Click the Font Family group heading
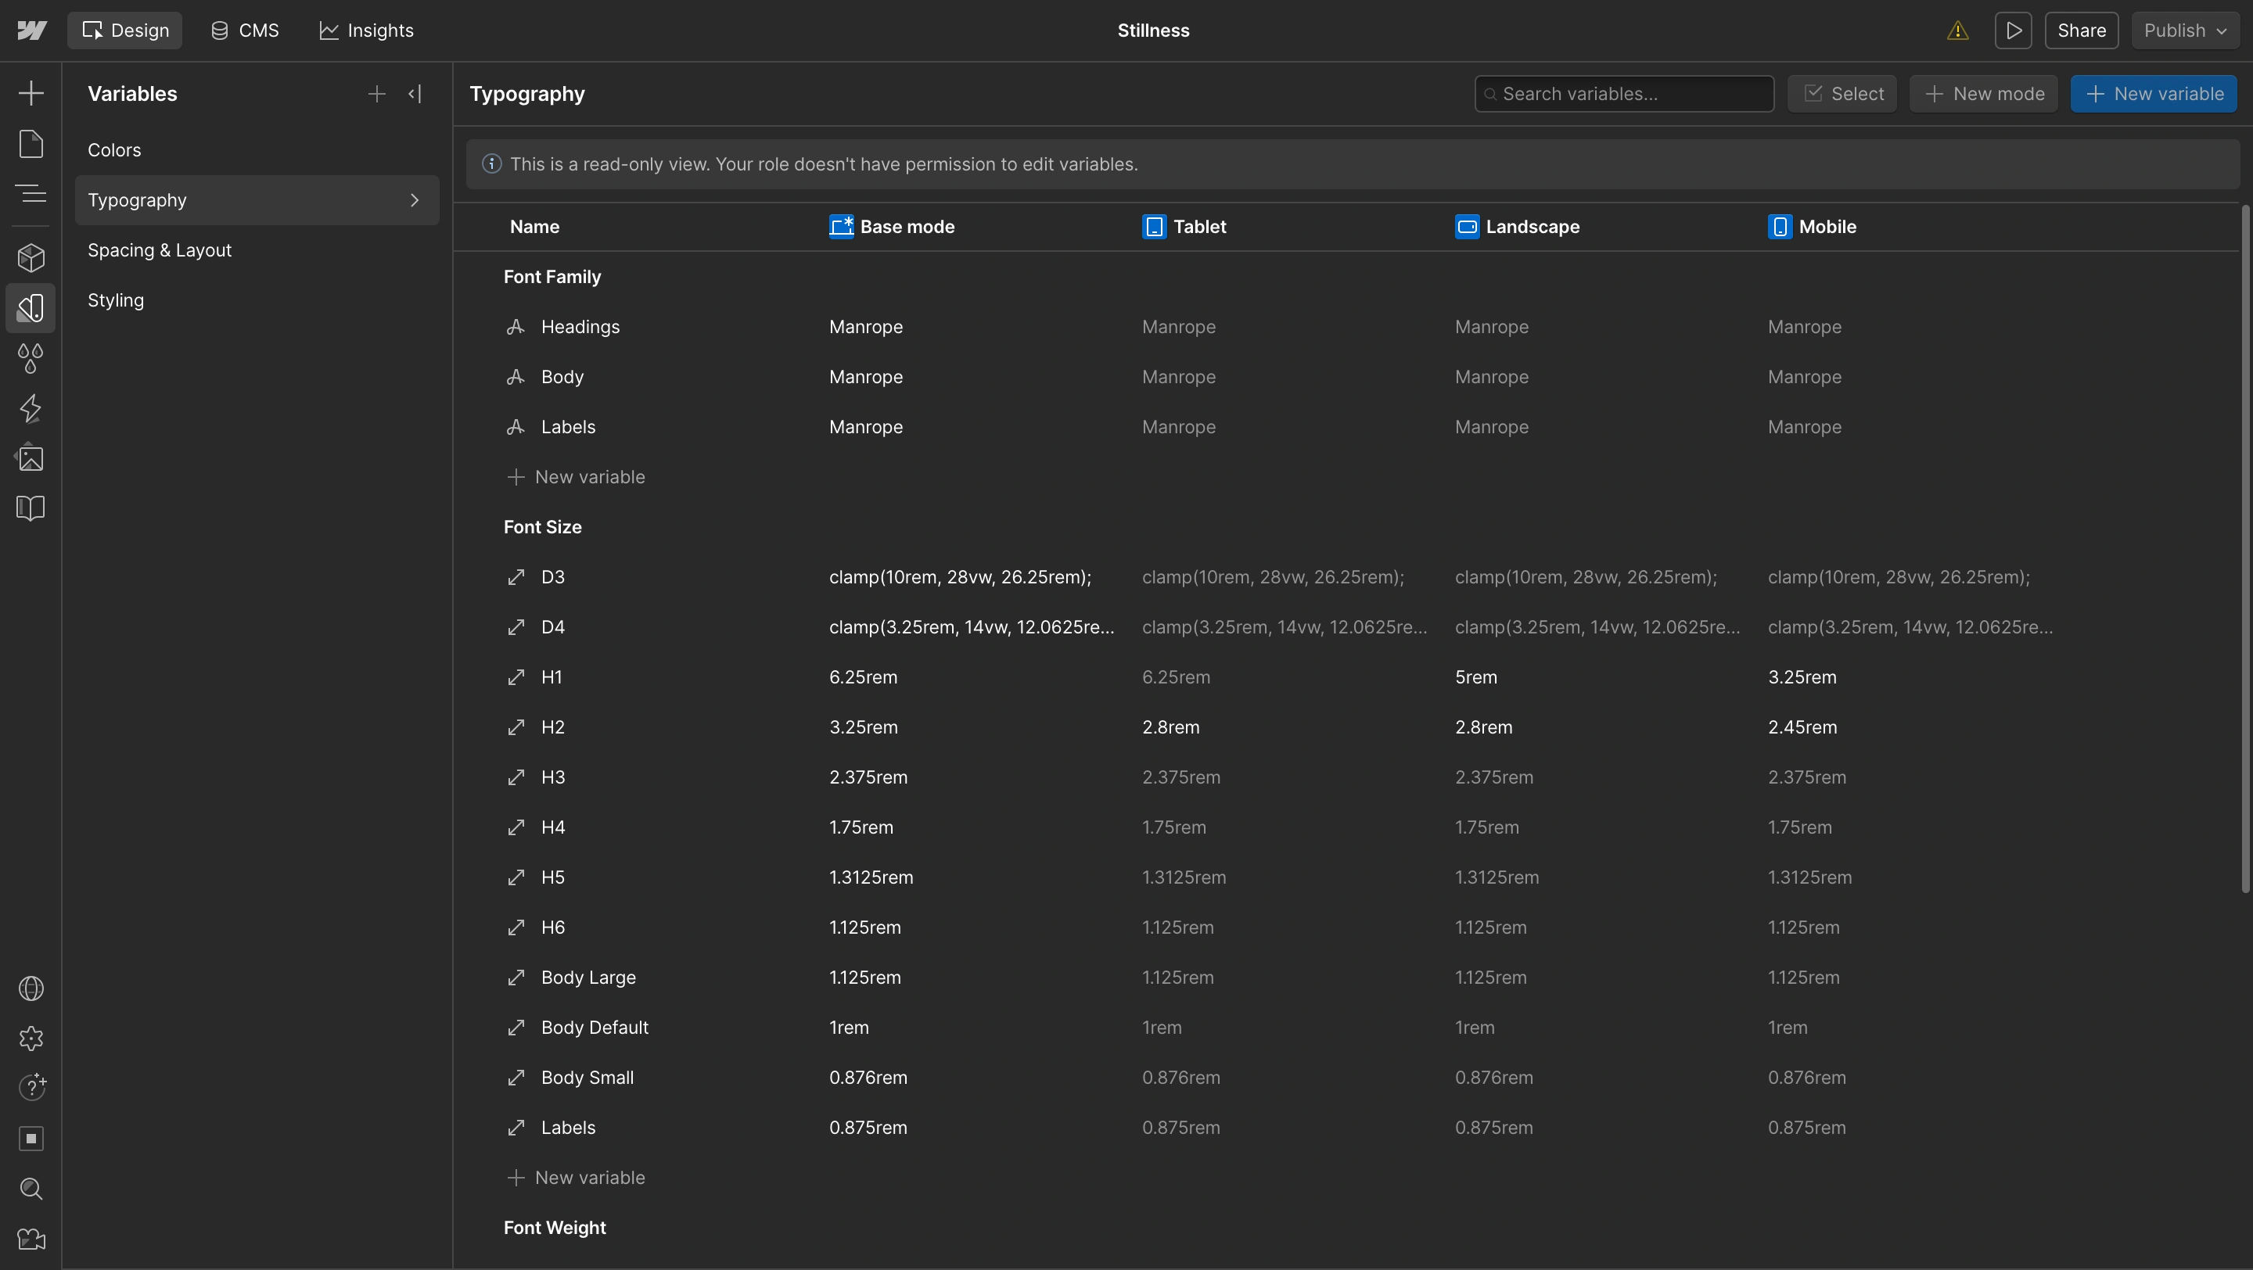 552,277
